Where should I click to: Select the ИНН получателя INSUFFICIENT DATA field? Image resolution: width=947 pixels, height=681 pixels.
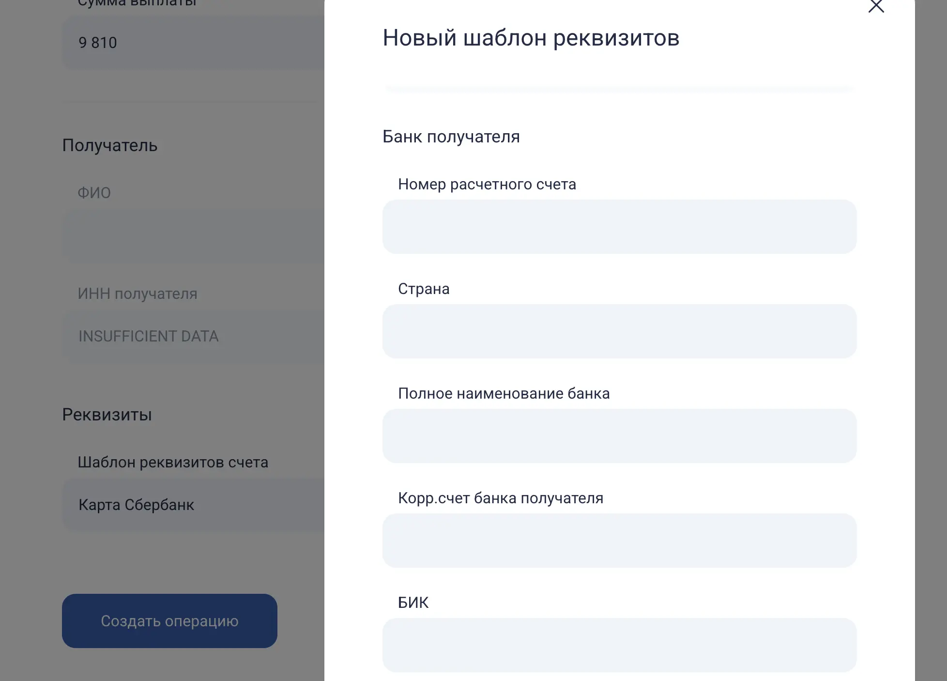tap(194, 336)
